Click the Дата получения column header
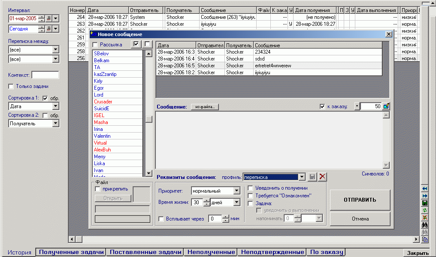436x257 pixels. tap(315, 10)
